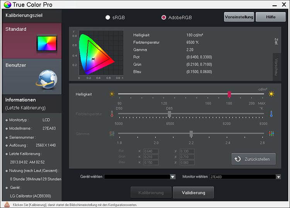Click the 'MAX' label on brightness scale
The width and height of the screenshot is (290, 208).
[262, 103]
